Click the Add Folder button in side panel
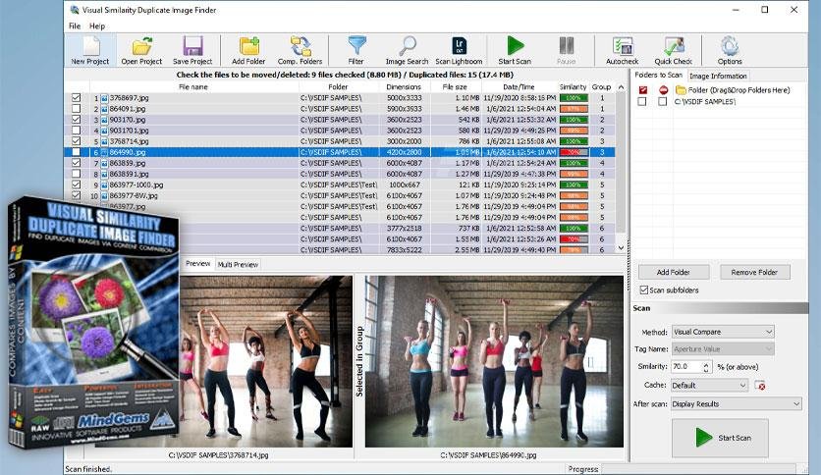This screenshot has width=821, height=475. pos(674,272)
